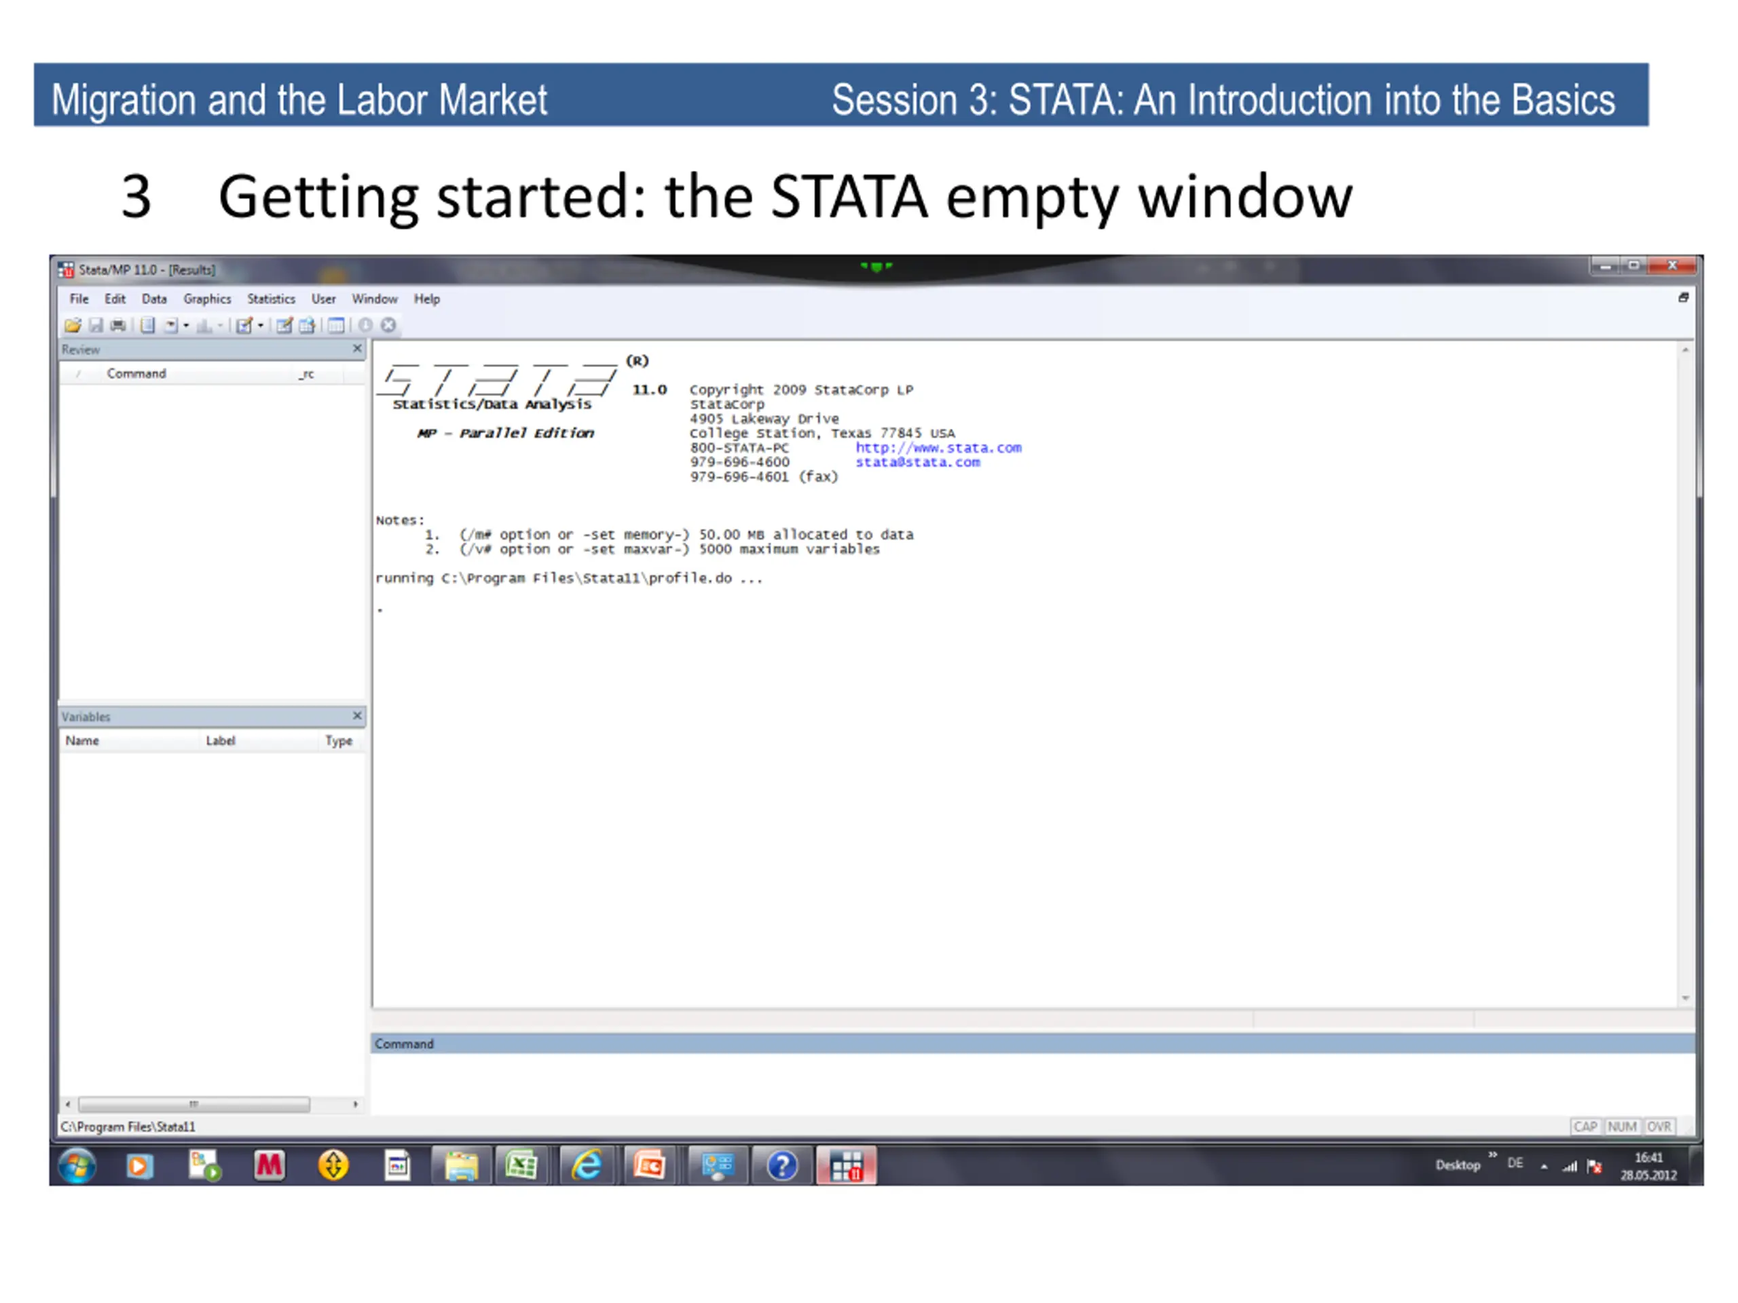Click the Results window scroll-down arrow

[x=1684, y=998]
